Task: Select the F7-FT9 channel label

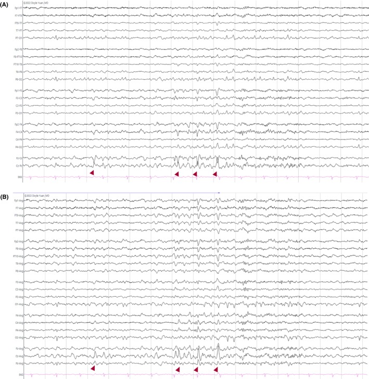Action: (18, 16)
